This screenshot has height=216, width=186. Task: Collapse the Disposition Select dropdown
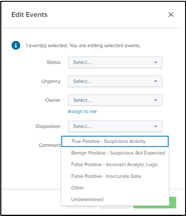click(x=115, y=127)
